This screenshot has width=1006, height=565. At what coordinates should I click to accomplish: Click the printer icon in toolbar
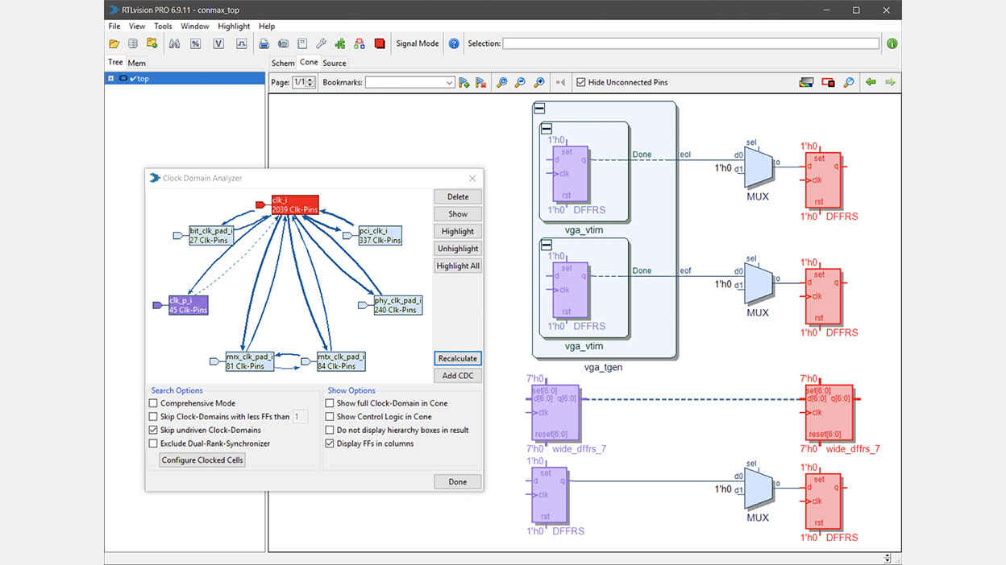click(264, 43)
